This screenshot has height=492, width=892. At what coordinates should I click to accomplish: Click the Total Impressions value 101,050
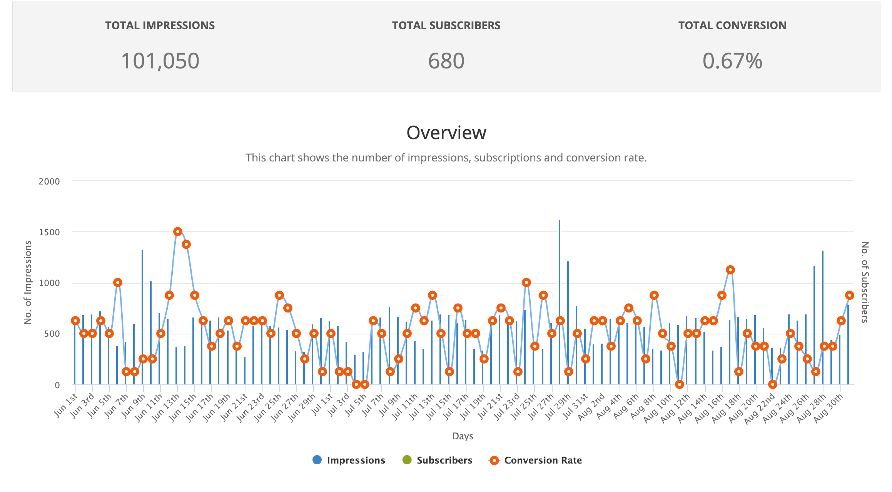point(160,61)
